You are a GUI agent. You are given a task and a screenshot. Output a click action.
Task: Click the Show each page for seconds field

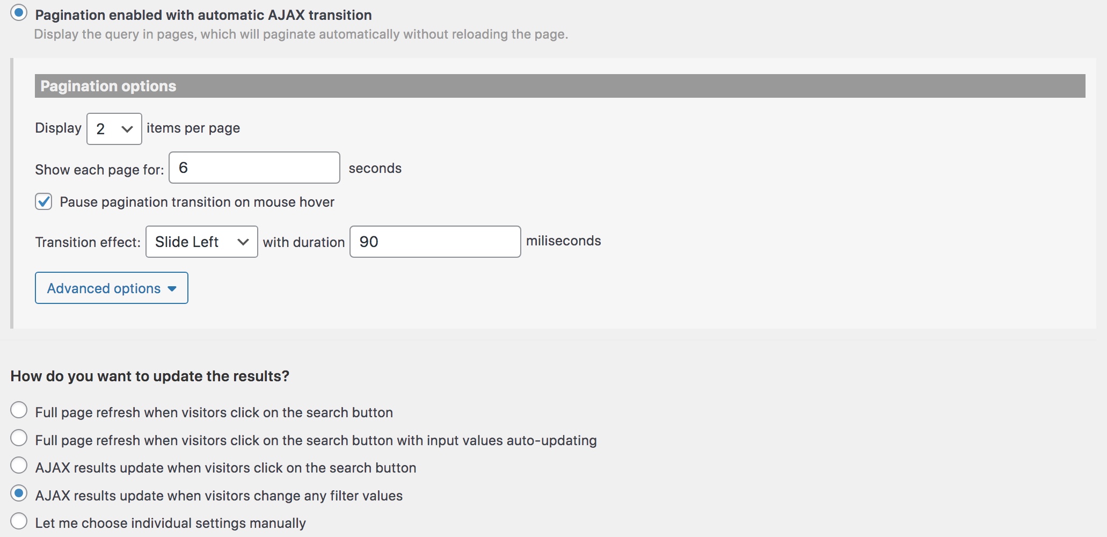254,168
